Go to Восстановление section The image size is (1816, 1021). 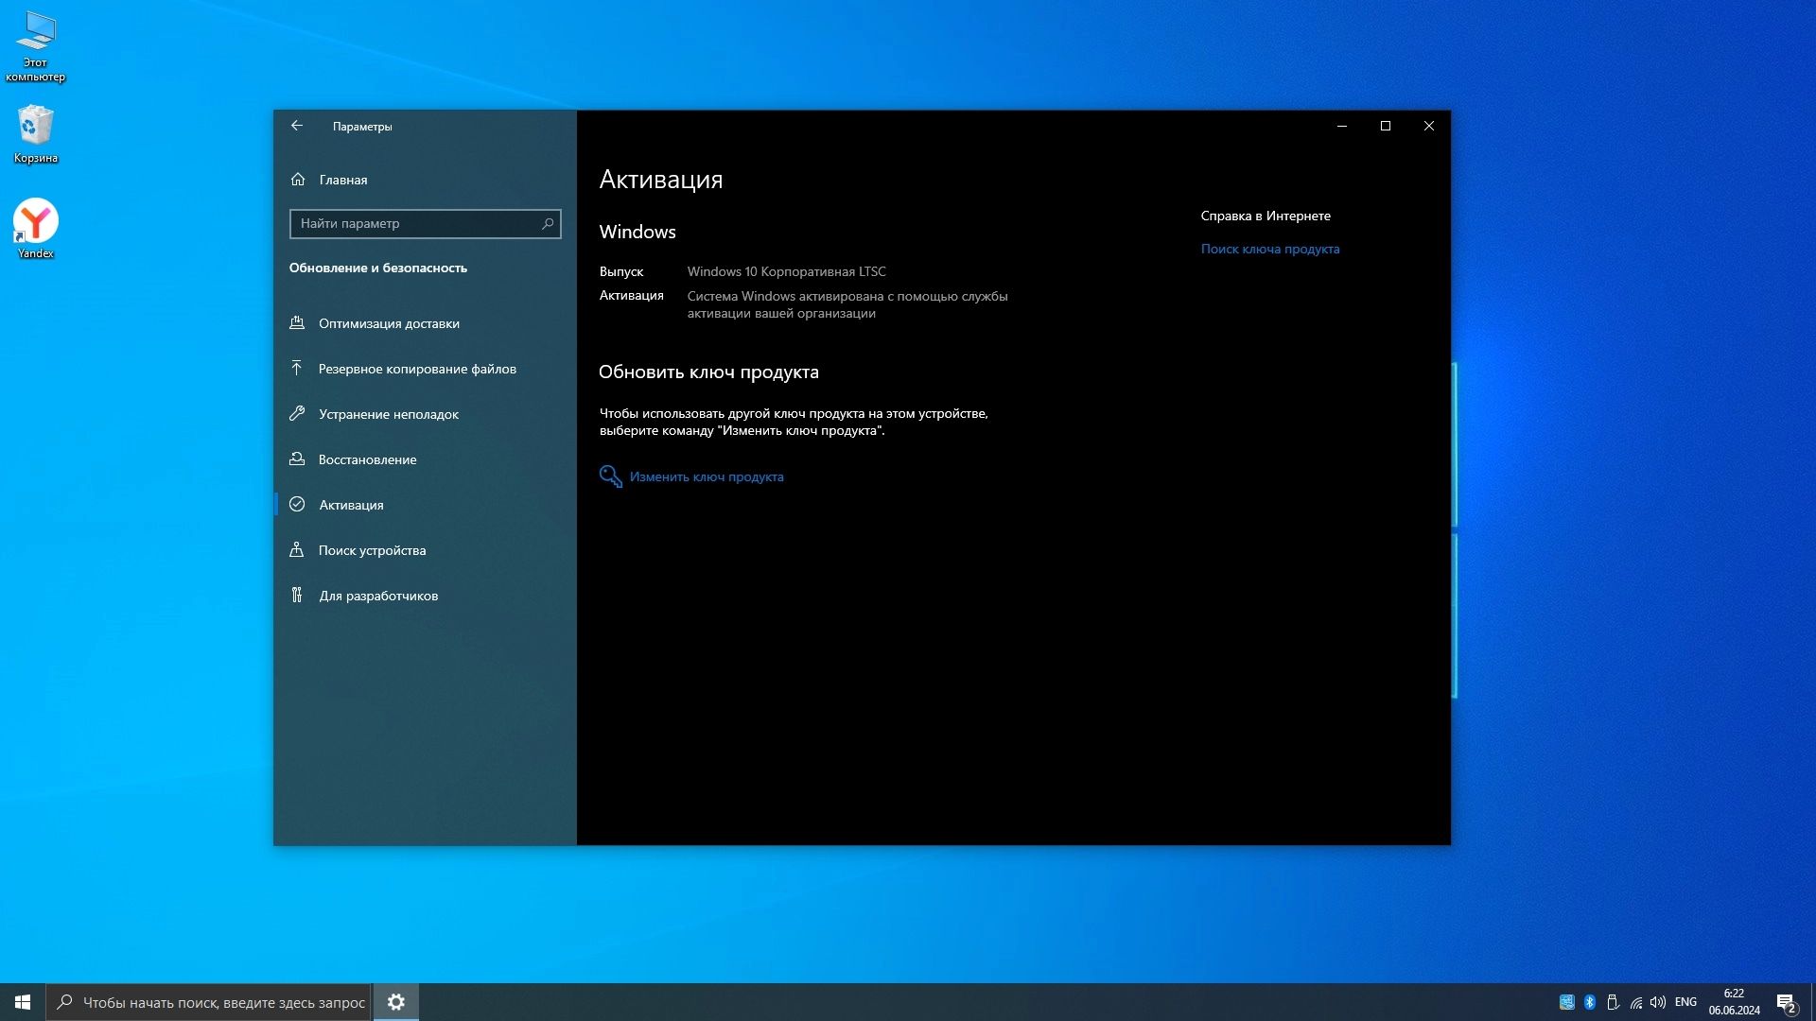click(367, 459)
